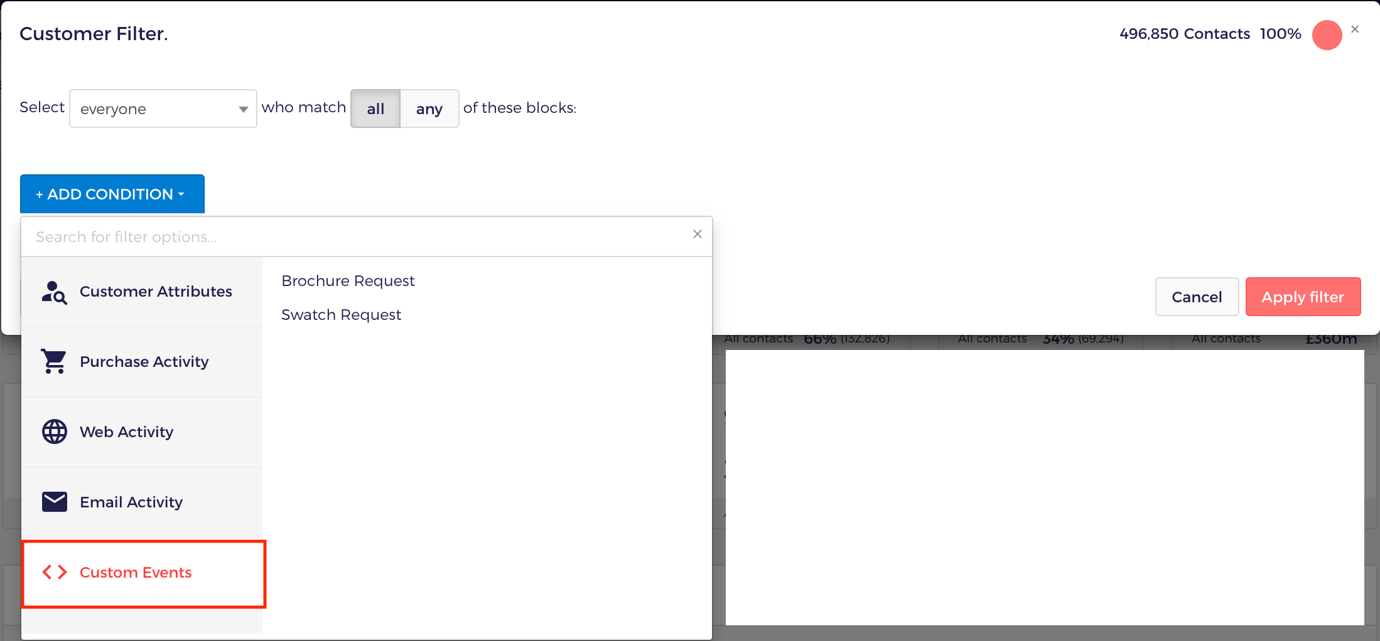
Task: Open the everyone select dropdown
Action: coord(163,109)
